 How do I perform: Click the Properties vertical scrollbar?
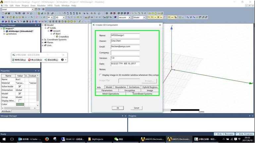38,91
